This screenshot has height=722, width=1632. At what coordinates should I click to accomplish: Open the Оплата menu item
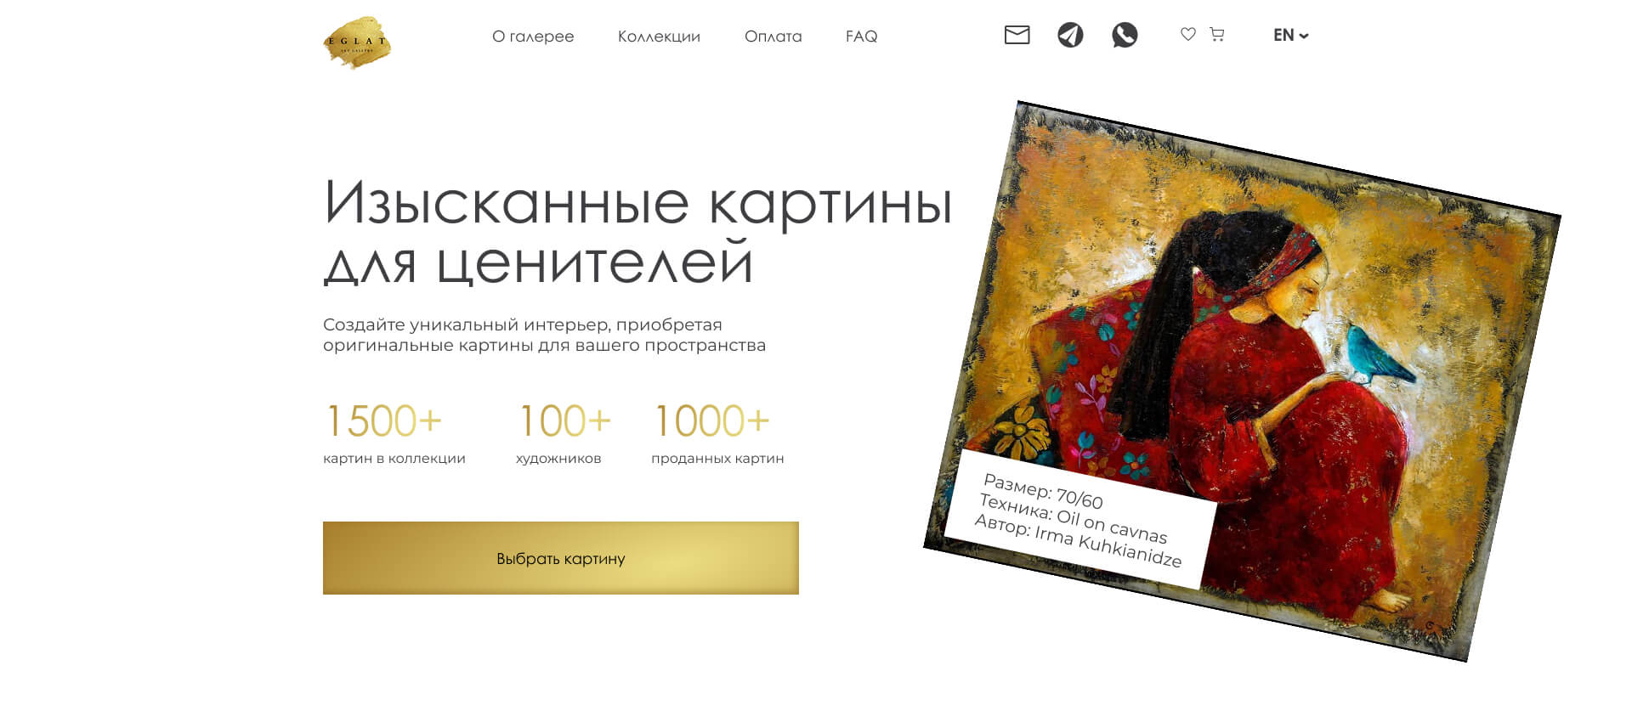(x=773, y=37)
